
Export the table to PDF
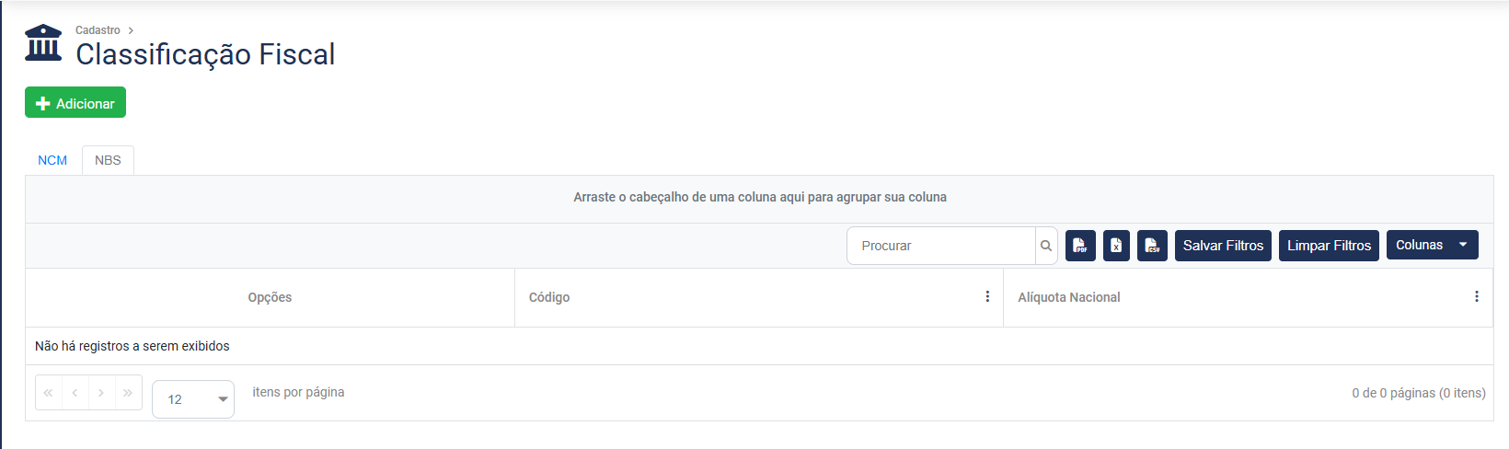pos(1080,246)
